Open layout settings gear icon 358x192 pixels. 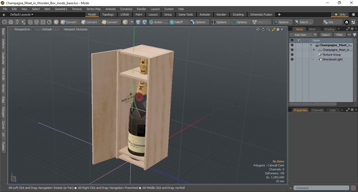pos(354,15)
